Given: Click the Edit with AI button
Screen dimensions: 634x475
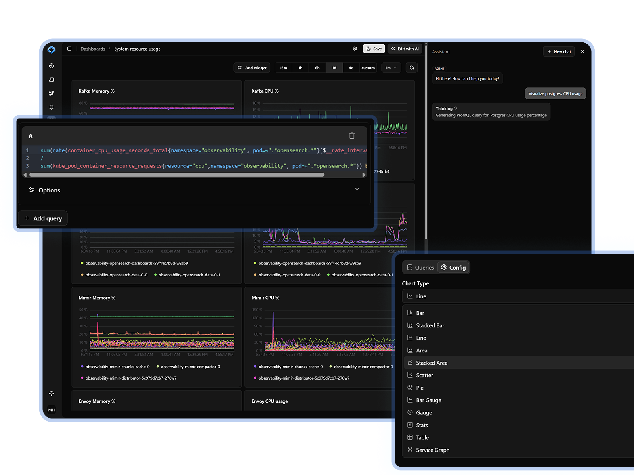Looking at the screenshot, I should (405, 48).
